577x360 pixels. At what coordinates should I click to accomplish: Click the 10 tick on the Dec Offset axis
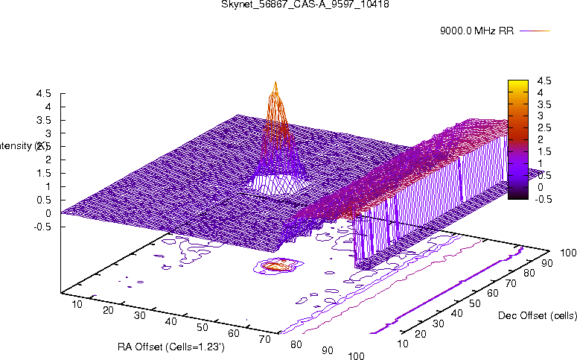coord(403,344)
